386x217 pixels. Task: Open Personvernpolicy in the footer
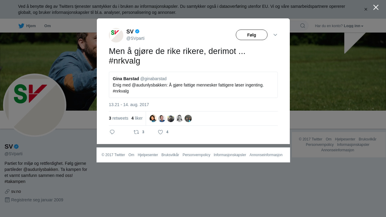tap(196, 155)
